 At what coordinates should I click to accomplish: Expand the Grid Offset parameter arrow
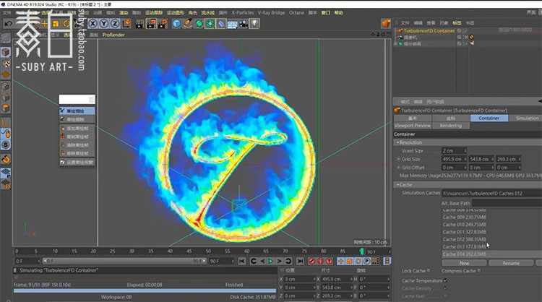coord(398,167)
